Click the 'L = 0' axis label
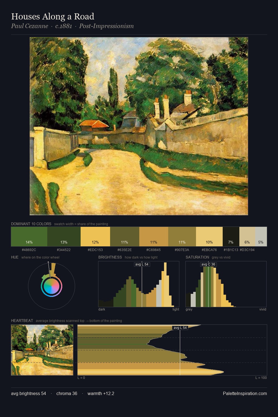 (x=81, y=378)
